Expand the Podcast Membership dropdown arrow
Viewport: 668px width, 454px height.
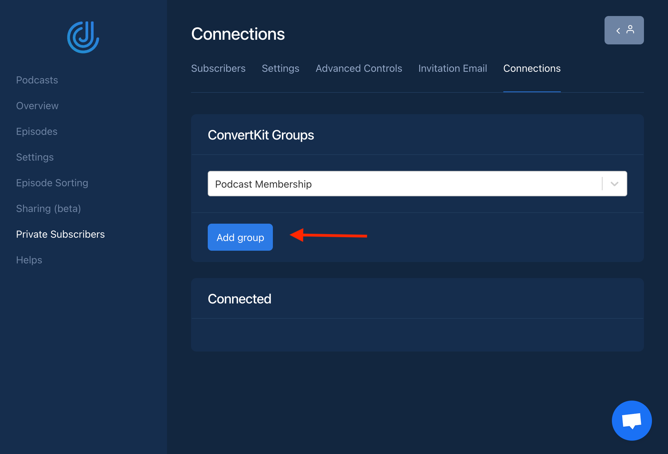tap(615, 184)
